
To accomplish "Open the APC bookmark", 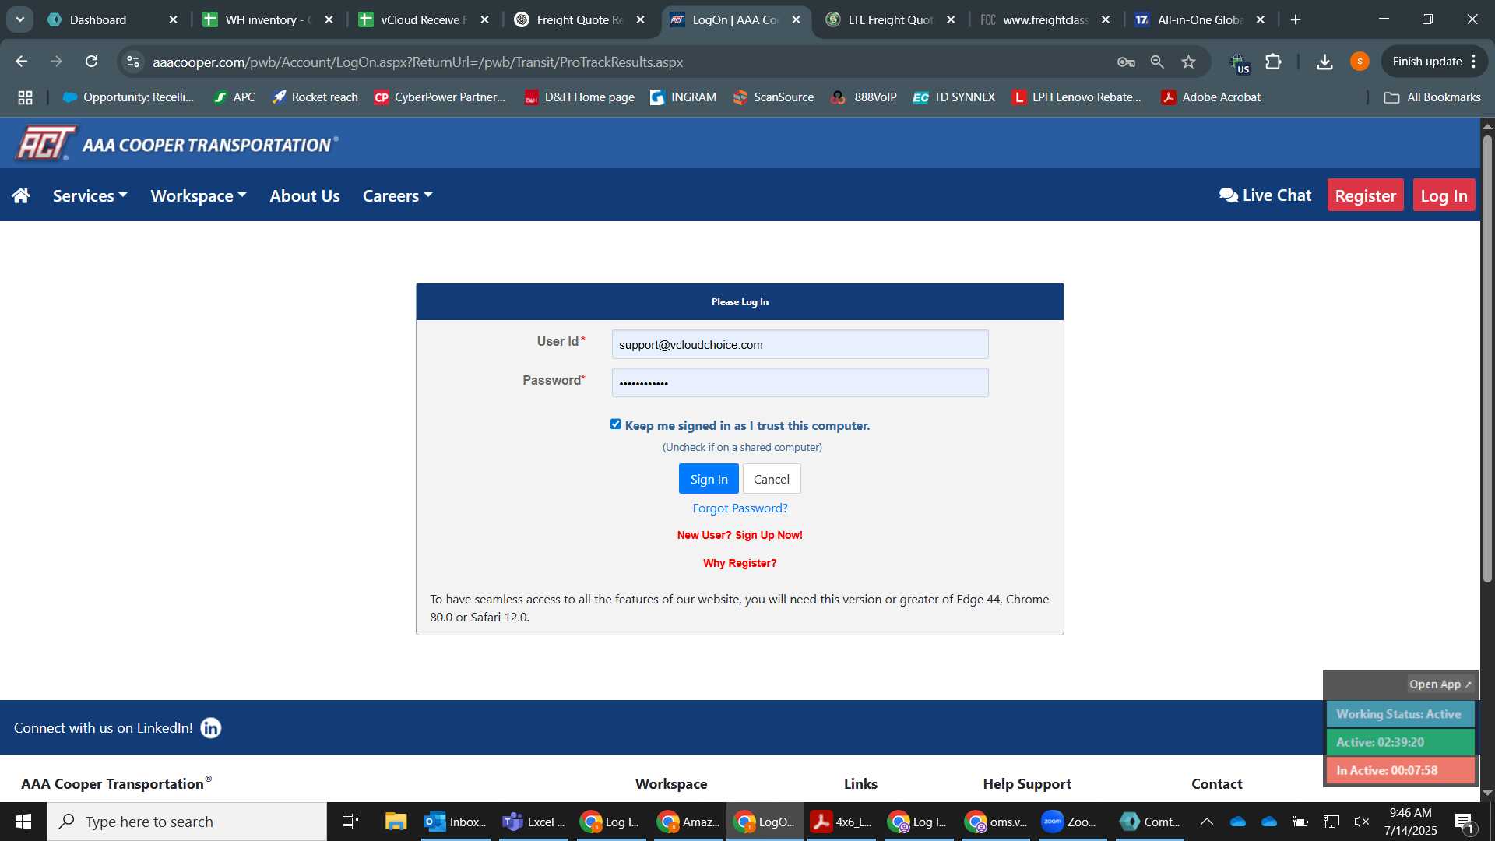I will (234, 97).
